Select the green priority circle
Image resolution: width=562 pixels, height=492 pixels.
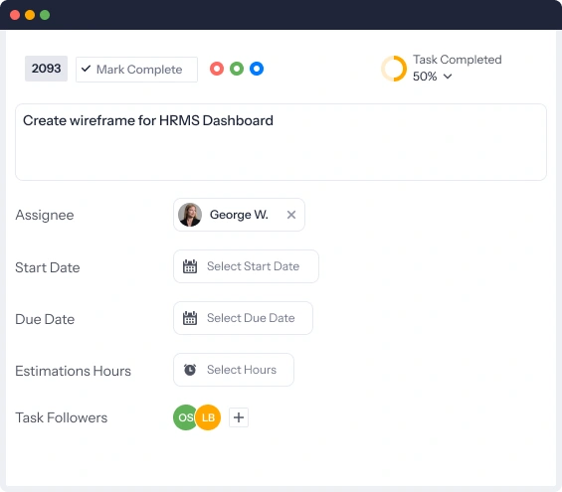pyautogui.click(x=237, y=69)
